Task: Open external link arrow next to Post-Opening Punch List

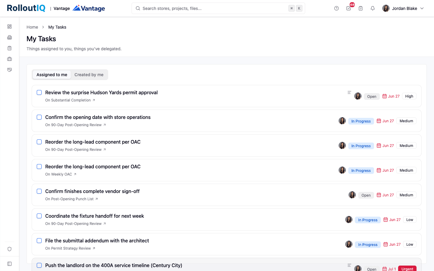Action: [97, 199]
